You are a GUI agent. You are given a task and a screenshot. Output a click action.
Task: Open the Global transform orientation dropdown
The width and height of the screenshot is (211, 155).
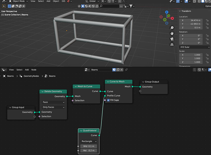(x=92, y=1)
